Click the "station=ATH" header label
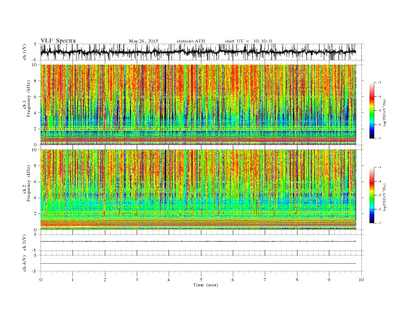The image size is (407, 314). 191,41
